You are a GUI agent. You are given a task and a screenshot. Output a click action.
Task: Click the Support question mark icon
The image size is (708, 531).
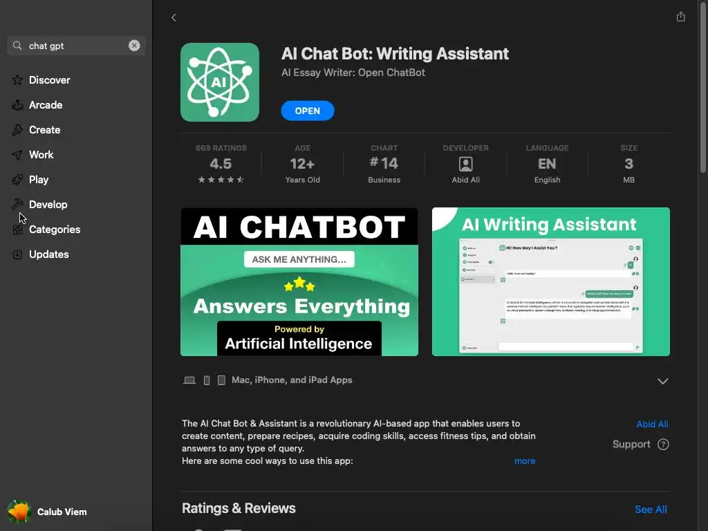tap(663, 445)
